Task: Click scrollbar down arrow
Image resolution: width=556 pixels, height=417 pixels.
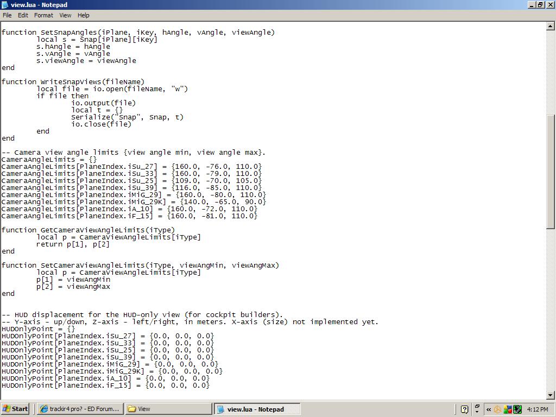Action: tap(551, 395)
